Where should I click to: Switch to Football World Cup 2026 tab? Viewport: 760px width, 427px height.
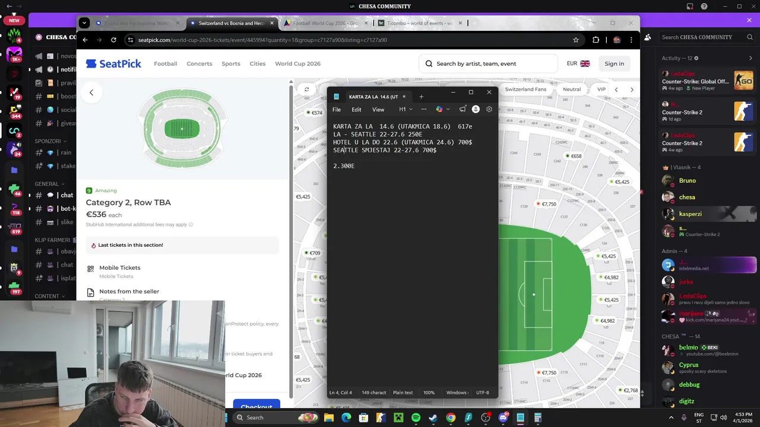[x=326, y=23]
